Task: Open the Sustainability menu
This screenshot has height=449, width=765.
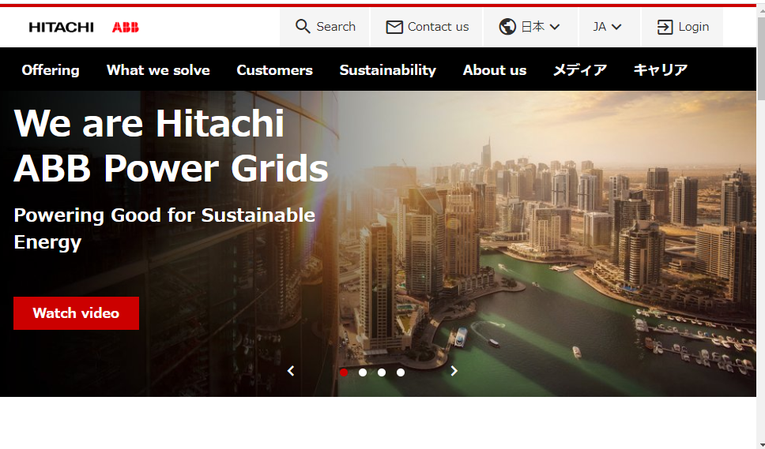Action: pyautogui.click(x=388, y=70)
